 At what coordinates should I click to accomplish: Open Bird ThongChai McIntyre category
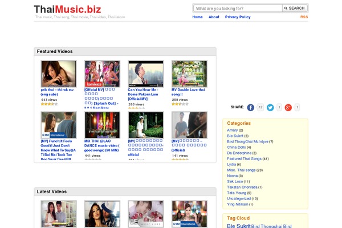pos(247,141)
